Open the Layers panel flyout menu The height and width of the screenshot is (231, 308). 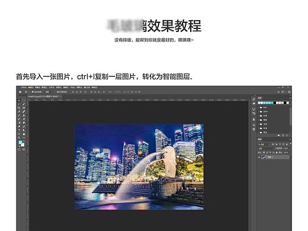point(290,139)
